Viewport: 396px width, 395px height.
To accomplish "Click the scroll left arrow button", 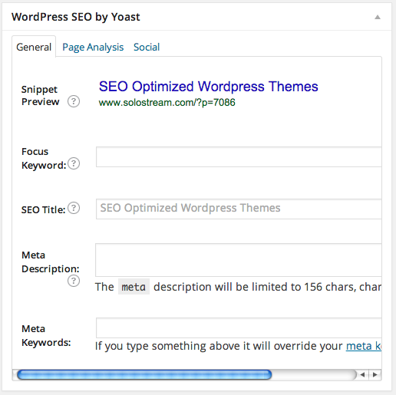I will tap(362, 375).
